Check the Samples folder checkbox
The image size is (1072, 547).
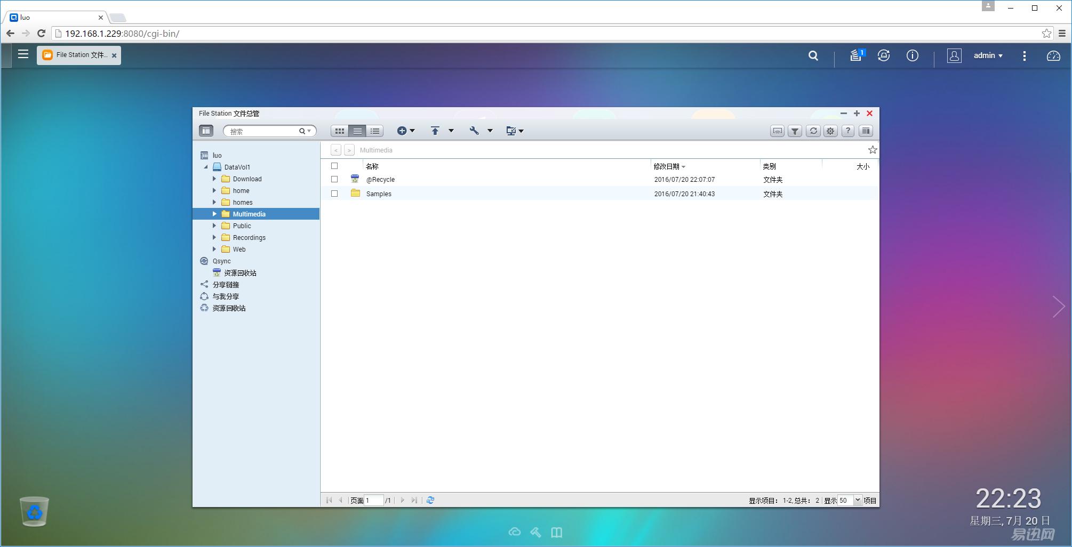[334, 194]
